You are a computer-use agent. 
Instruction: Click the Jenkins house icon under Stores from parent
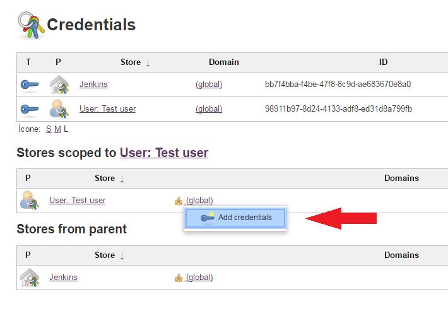coord(30,278)
